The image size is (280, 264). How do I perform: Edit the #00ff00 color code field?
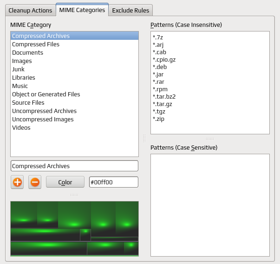click(x=114, y=182)
